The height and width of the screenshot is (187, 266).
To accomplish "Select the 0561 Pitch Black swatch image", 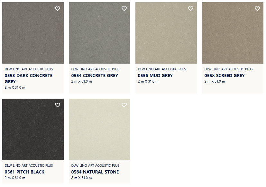I will (33, 129).
